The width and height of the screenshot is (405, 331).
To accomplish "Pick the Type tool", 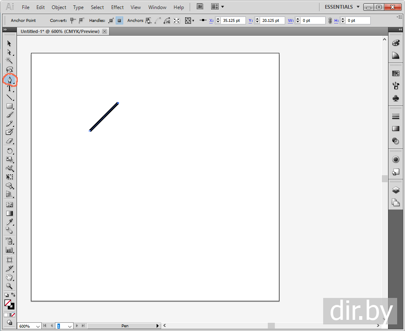I will (10, 88).
